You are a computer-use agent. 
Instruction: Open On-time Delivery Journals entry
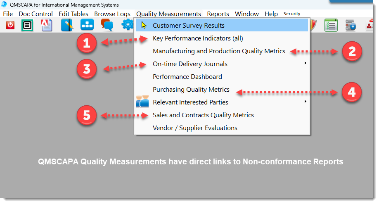[x=222, y=64]
